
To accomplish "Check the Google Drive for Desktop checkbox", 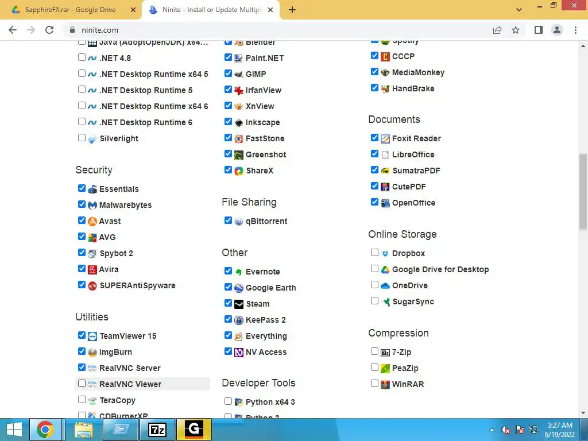I will coord(374,269).
